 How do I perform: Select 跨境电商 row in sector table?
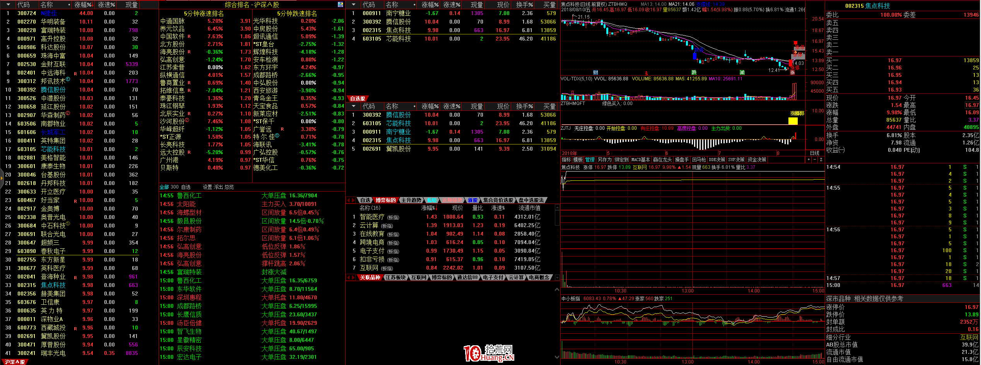click(451, 242)
